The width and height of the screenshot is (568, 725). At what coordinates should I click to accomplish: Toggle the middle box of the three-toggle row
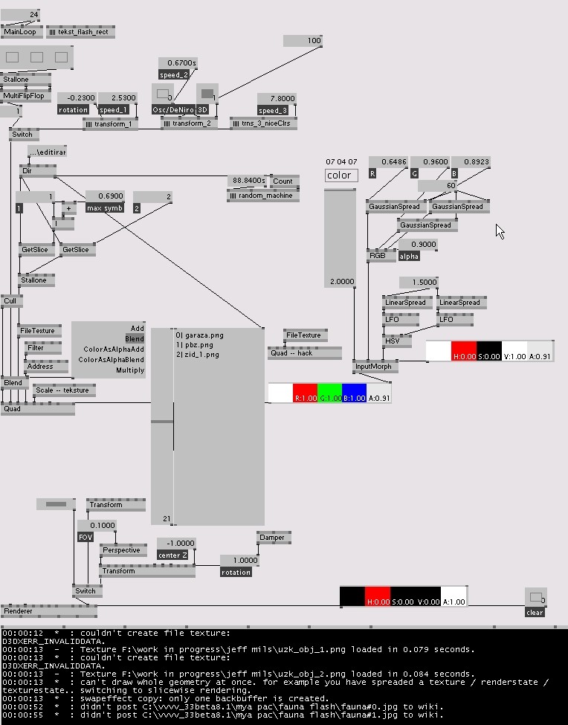click(x=37, y=57)
